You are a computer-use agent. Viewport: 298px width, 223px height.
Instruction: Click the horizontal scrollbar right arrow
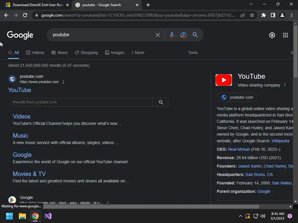[x=291, y=206]
